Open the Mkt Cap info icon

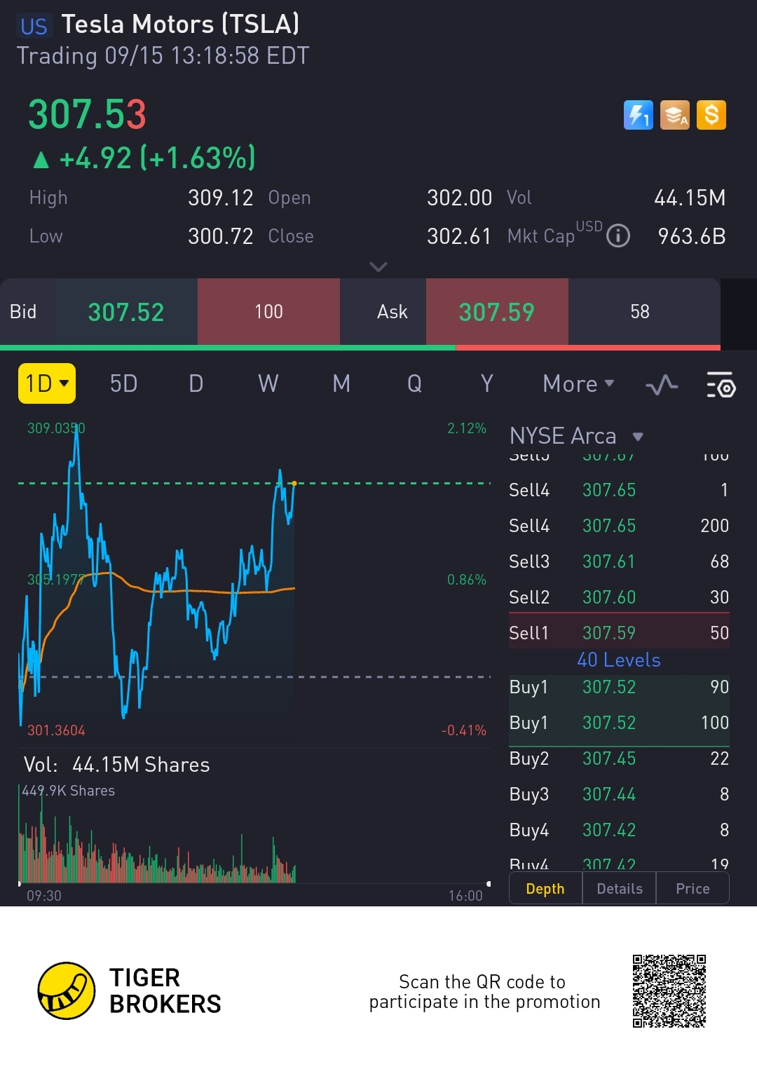pos(618,236)
